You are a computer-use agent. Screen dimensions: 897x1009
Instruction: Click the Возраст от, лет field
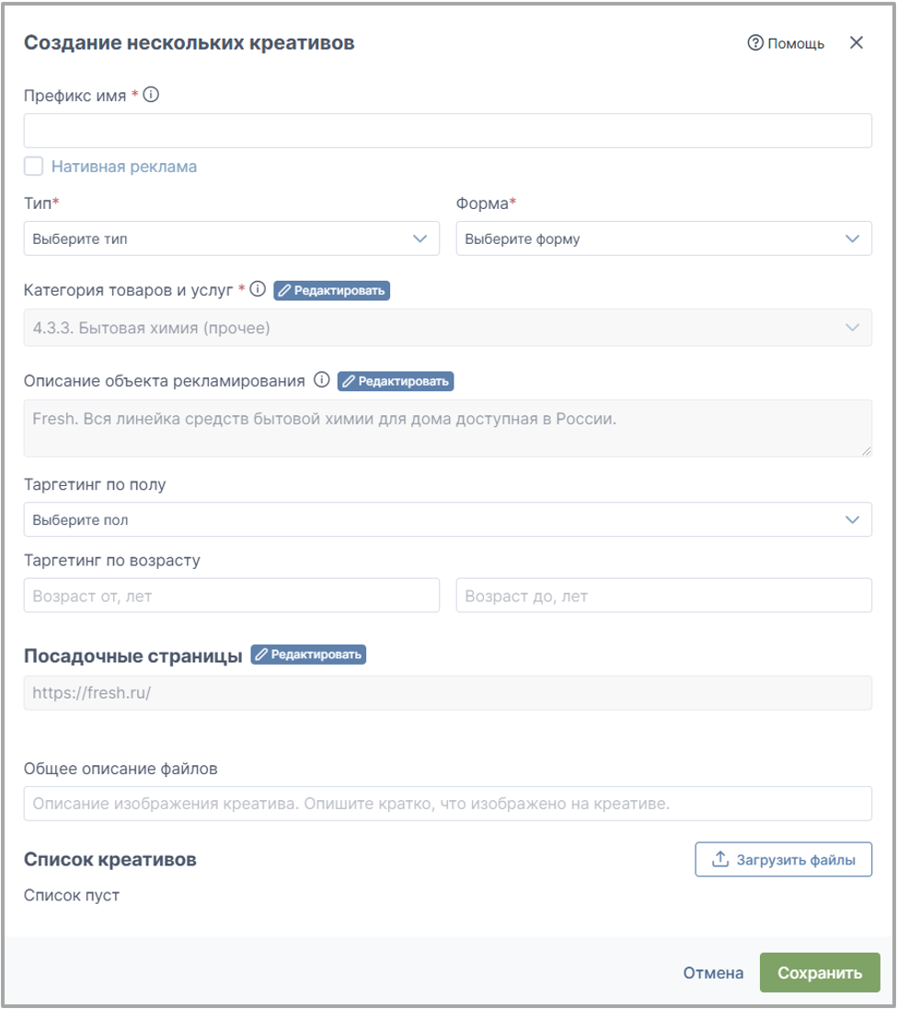(232, 596)
